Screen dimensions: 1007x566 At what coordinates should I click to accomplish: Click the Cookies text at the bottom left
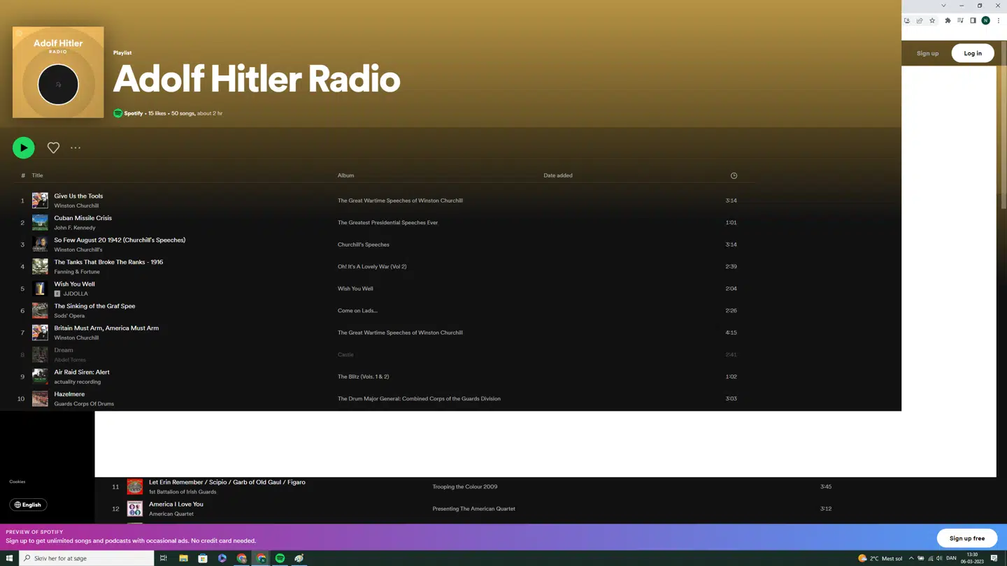(x=18, y=481)
